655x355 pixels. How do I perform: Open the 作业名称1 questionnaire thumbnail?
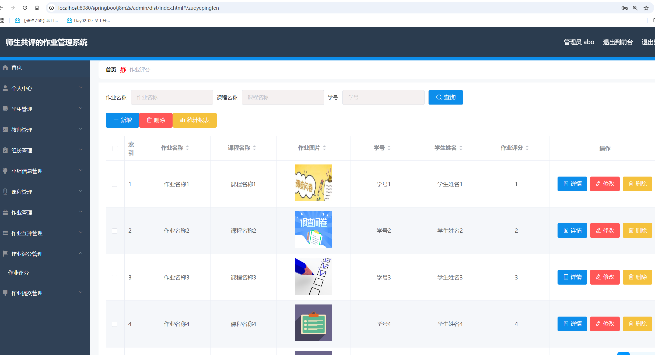pyautogui.click(x=313, y=183)
